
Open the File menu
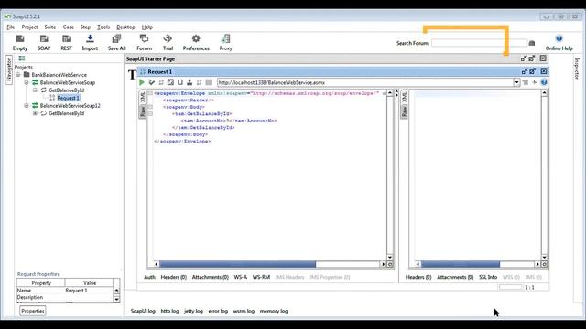10,27
